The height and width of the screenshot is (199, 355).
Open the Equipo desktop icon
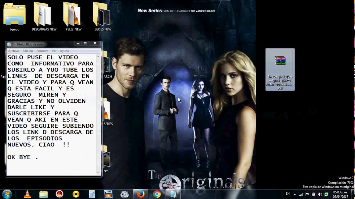pyautogui.click(x=14, y=16)
